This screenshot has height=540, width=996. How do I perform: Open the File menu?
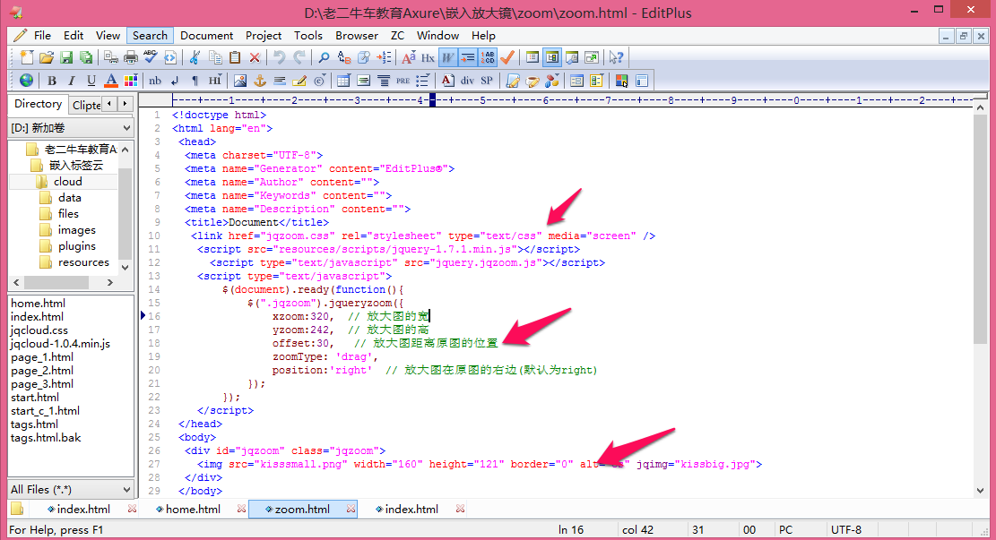pyautogui.click(x=42, y=36)
